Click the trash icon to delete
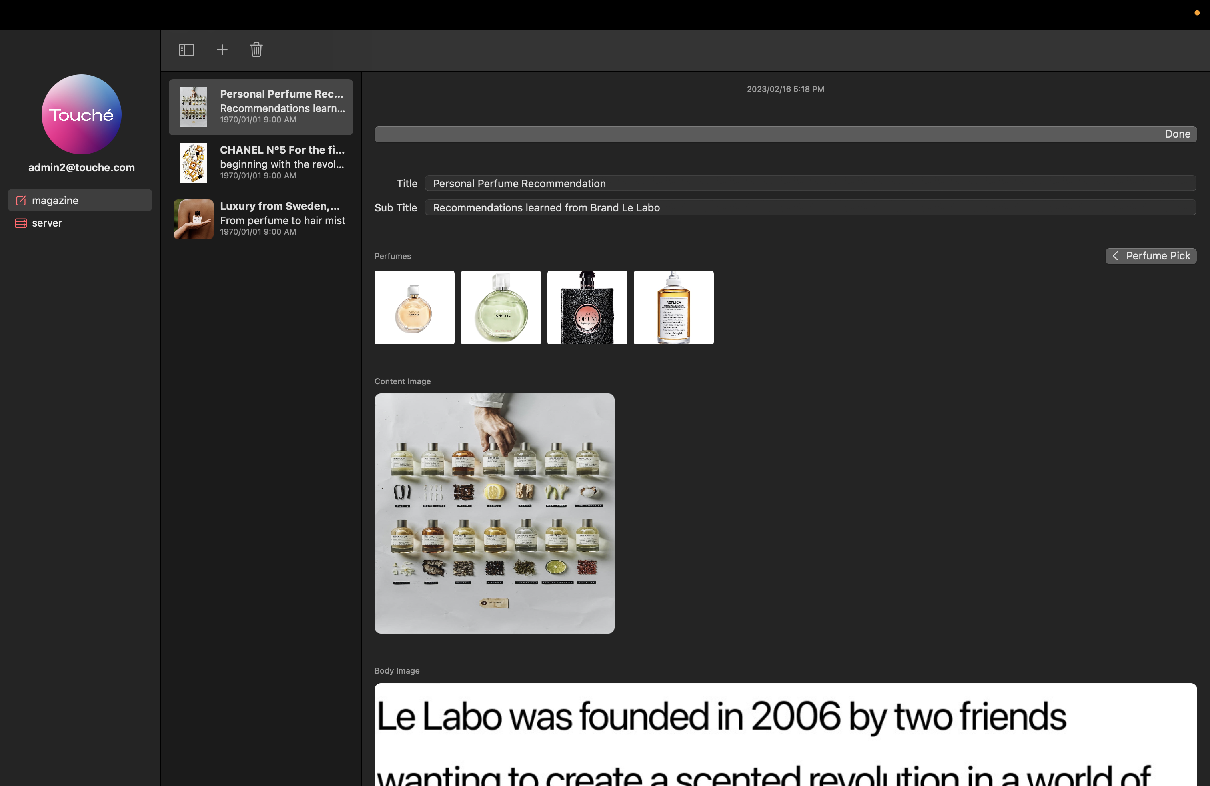1210x786 pixels. coord(256,50)
